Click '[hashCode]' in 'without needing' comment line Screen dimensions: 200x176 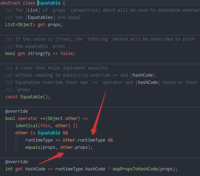pyautogui.click(x=143, y=75)
